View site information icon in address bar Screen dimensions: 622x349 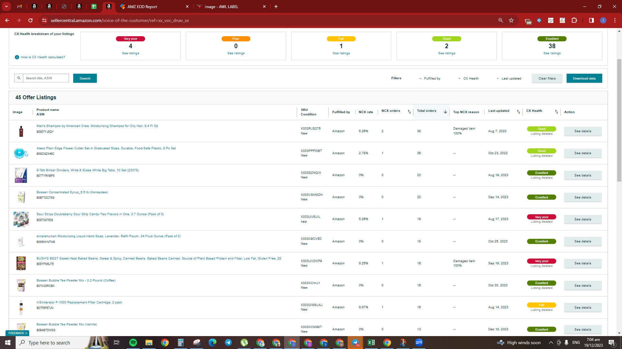[x=44, y=20]
